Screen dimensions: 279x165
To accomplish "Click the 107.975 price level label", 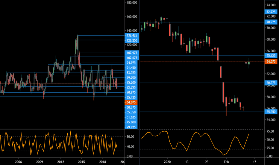I will (x=132, y=53).
